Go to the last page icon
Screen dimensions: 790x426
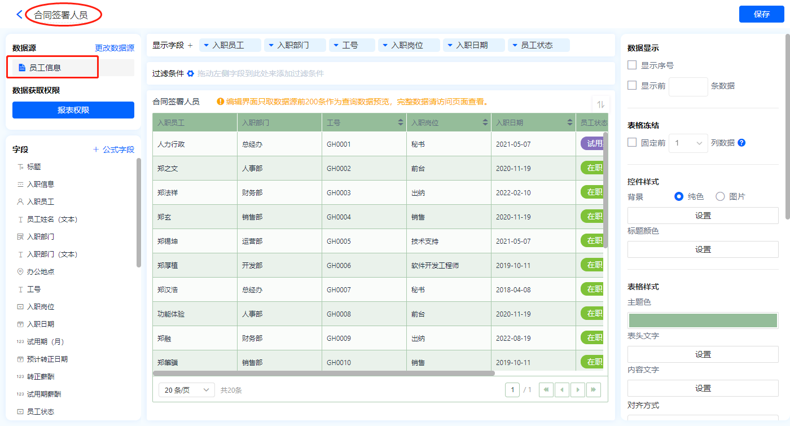click(593, 390)
